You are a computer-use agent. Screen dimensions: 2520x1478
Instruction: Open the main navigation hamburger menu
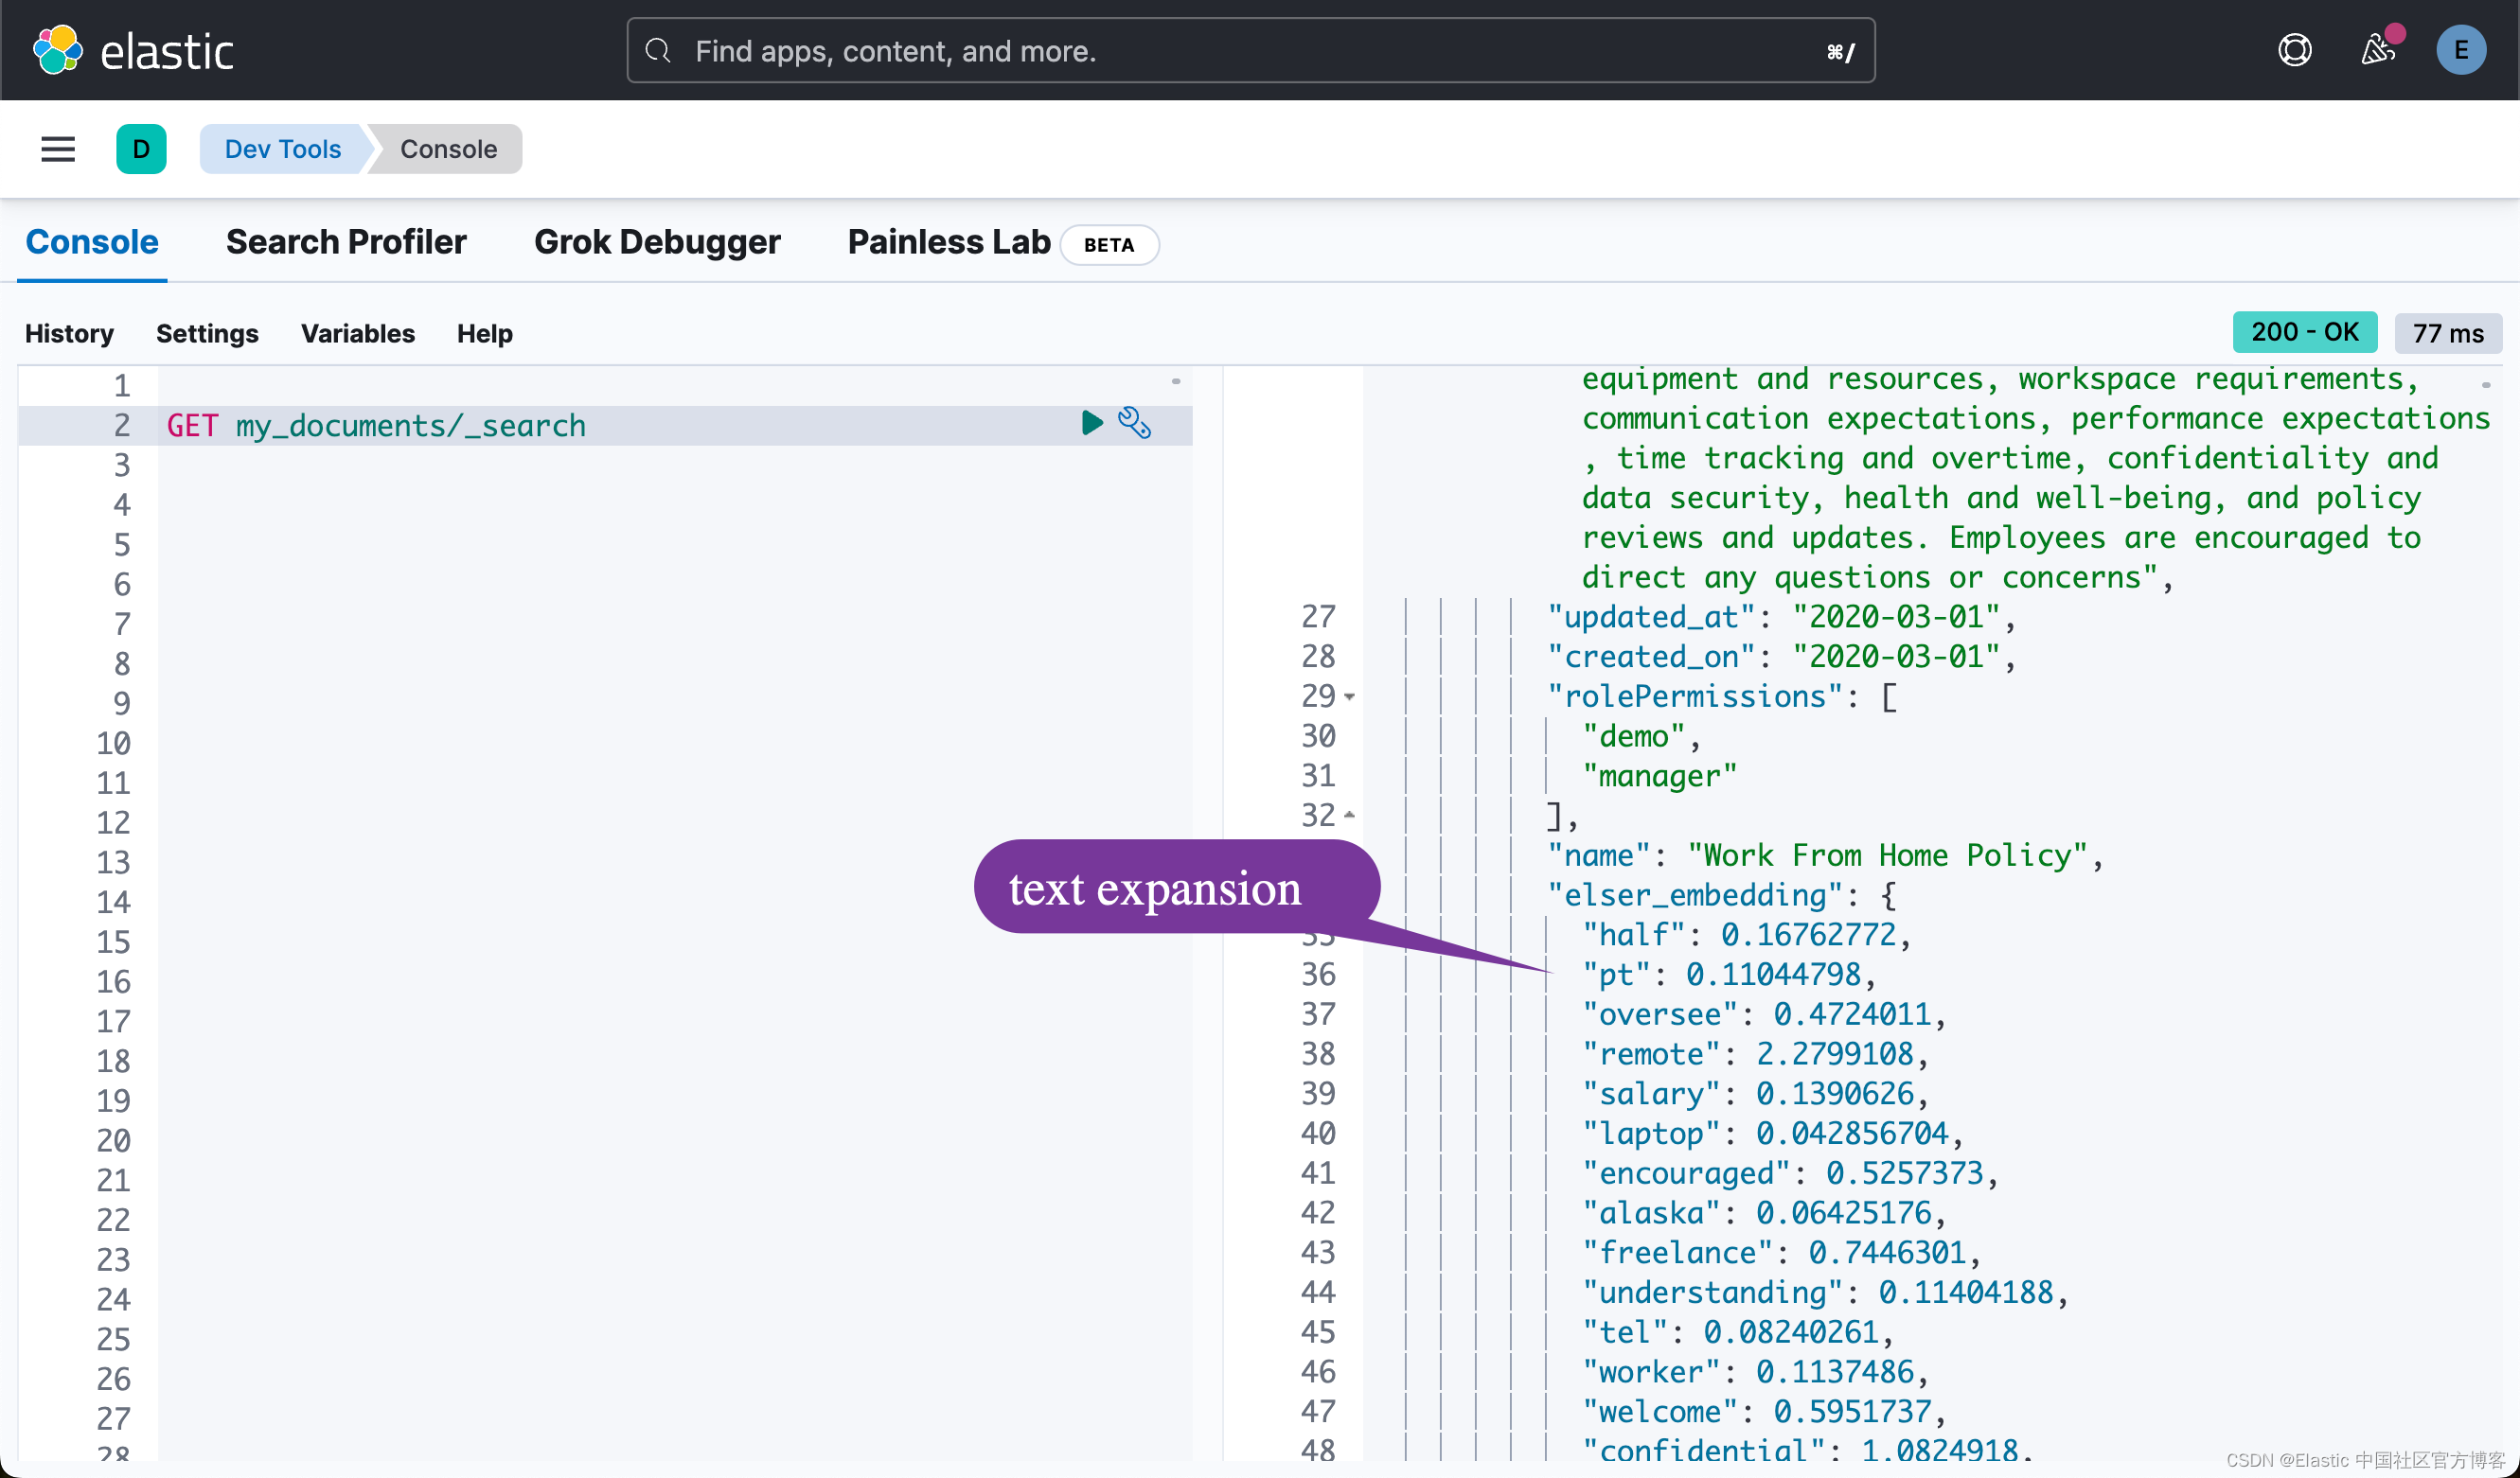pos(57,149)
